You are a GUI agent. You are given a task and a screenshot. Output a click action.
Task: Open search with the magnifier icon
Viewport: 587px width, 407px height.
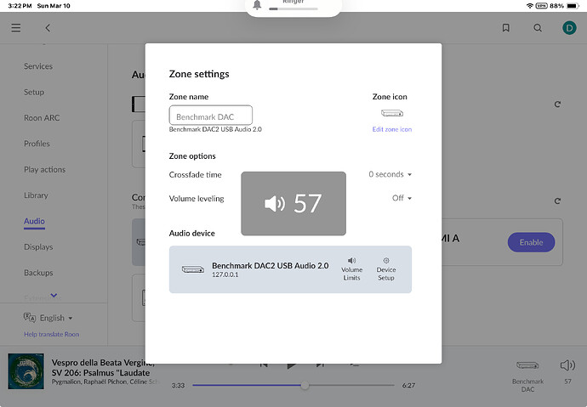point(538,28)
